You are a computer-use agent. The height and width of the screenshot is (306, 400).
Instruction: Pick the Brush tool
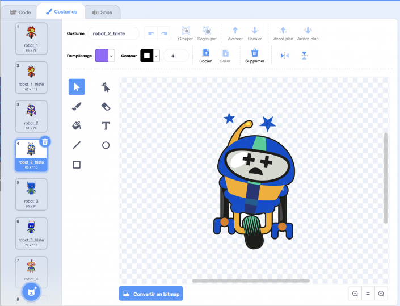(x=77, y=106)
